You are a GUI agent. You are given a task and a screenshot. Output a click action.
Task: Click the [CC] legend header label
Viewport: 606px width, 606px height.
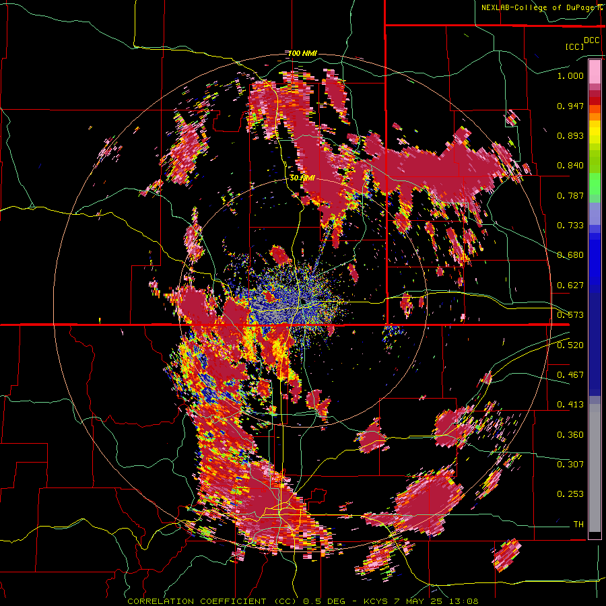click(574, 46)
